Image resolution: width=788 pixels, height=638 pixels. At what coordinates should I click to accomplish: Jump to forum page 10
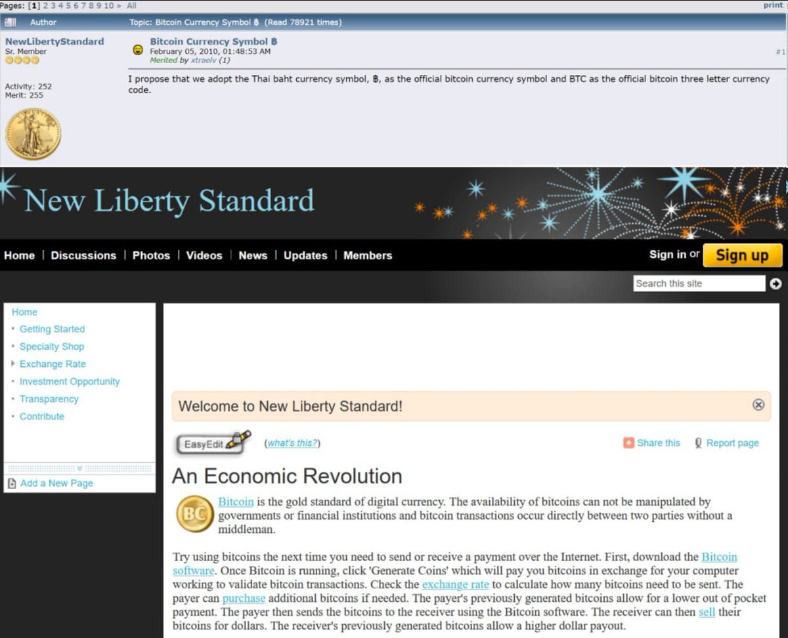(109, 5)
